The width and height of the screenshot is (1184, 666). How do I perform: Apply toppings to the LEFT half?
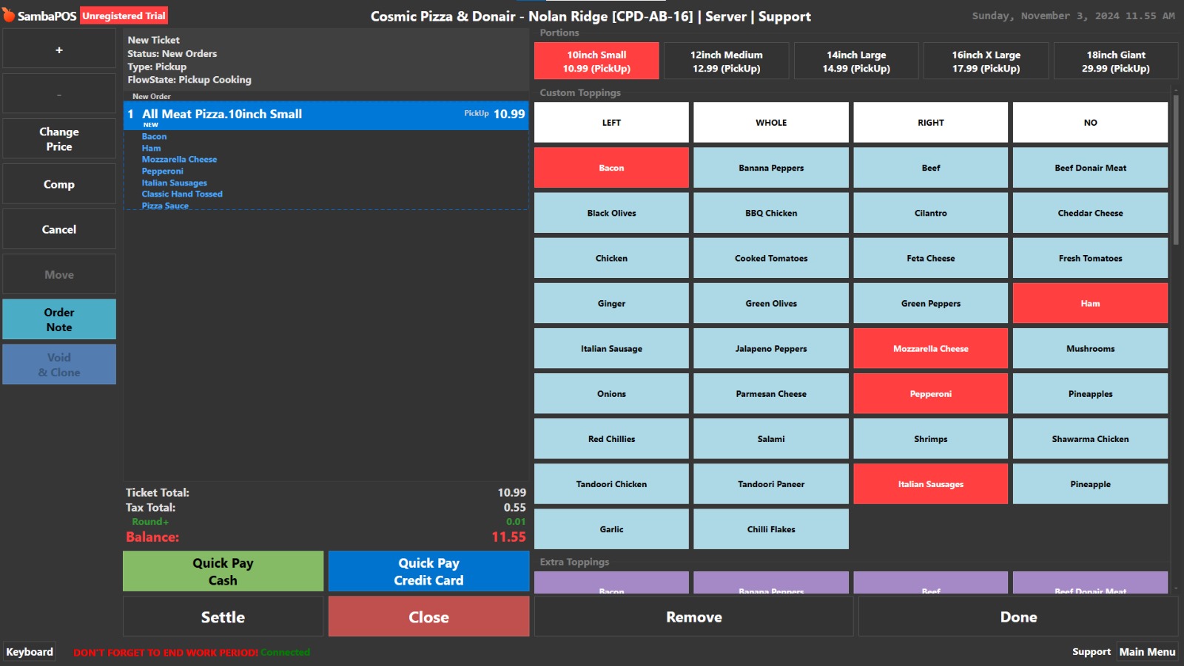point(611,123)
